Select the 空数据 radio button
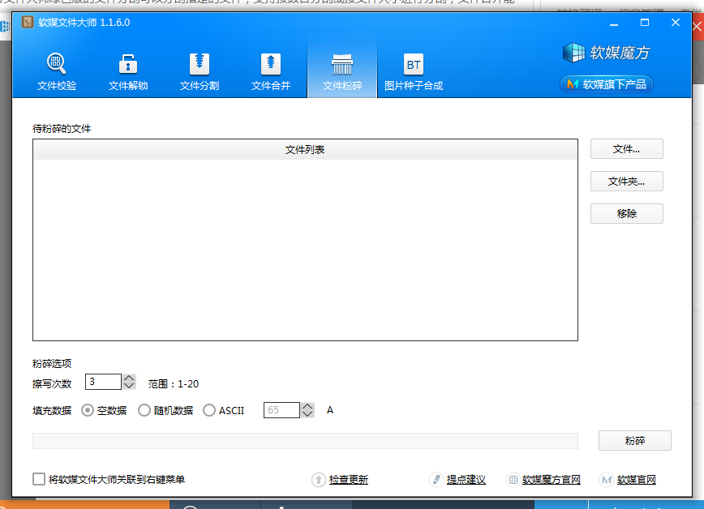This screenshot has width=704, height=509. [x=88, y=410]
